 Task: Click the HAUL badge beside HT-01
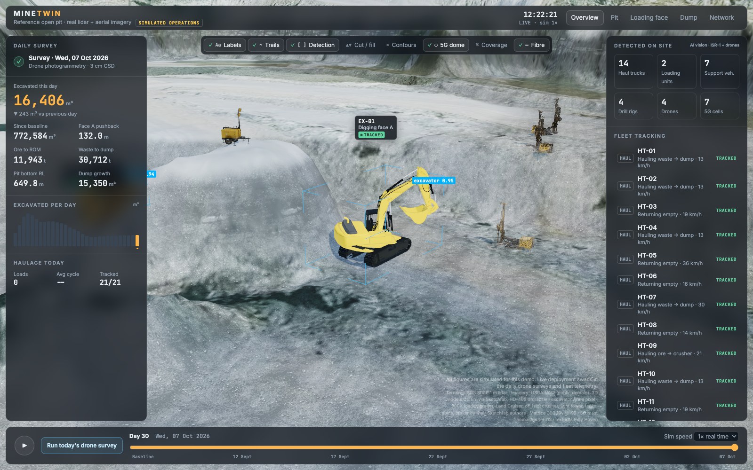(625, 158)
